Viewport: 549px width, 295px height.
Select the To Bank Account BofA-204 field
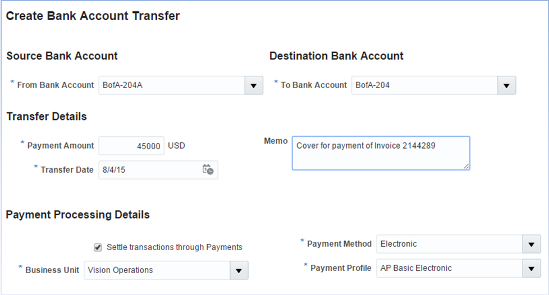pyautogui.click(x=424, y=86)
